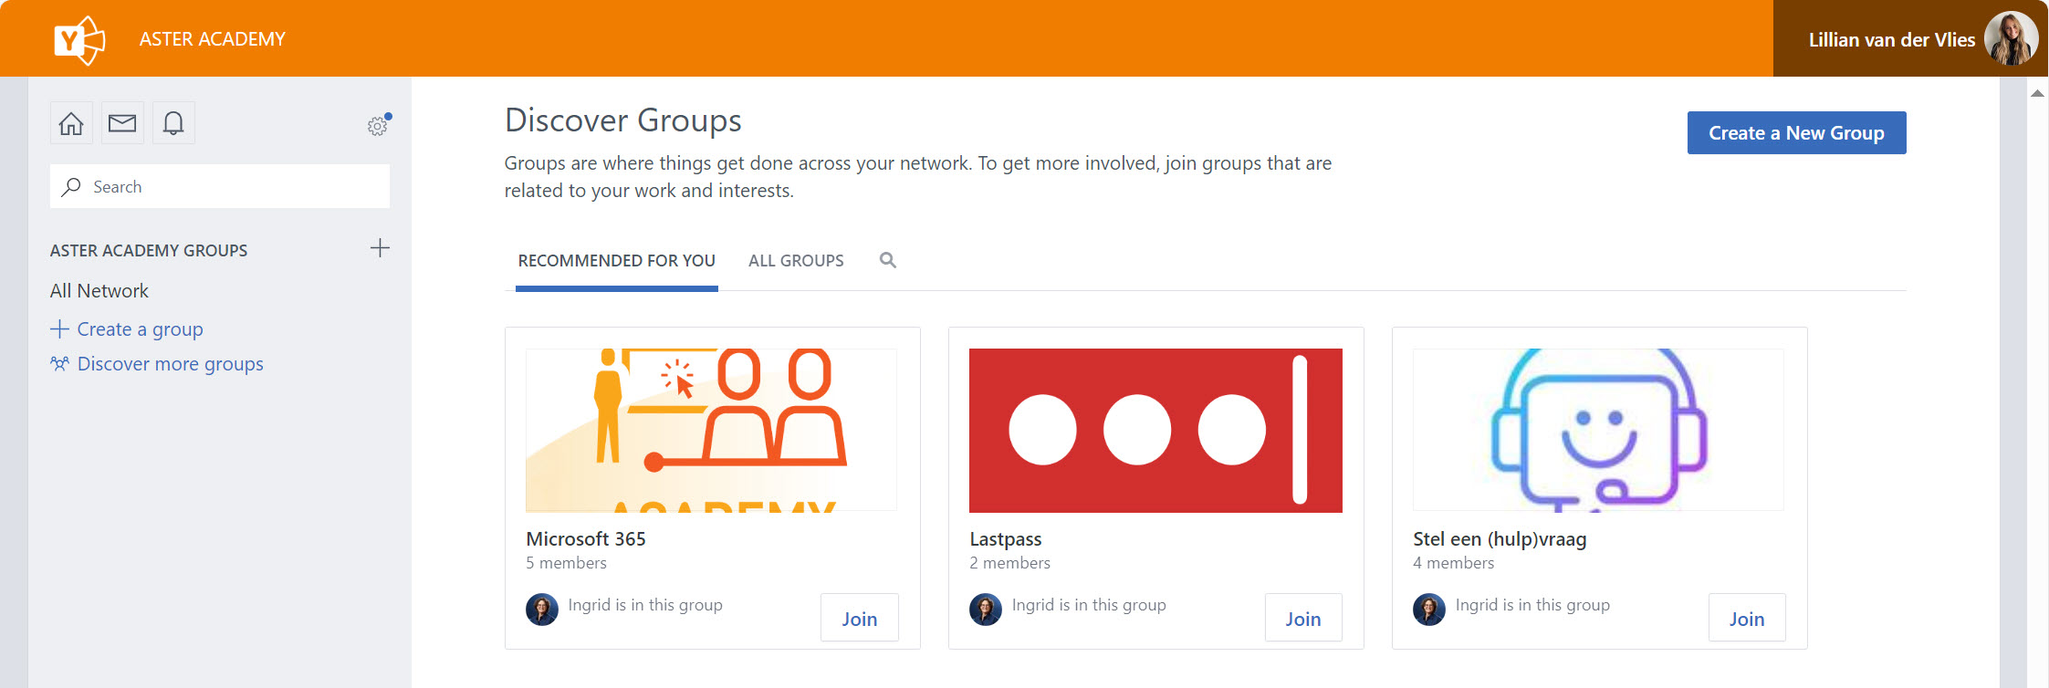Image resolution: width=2049 pixels, height=688 pixels.
Task: Select the Recommended For You tab
Action: click(x=616, y=261)
